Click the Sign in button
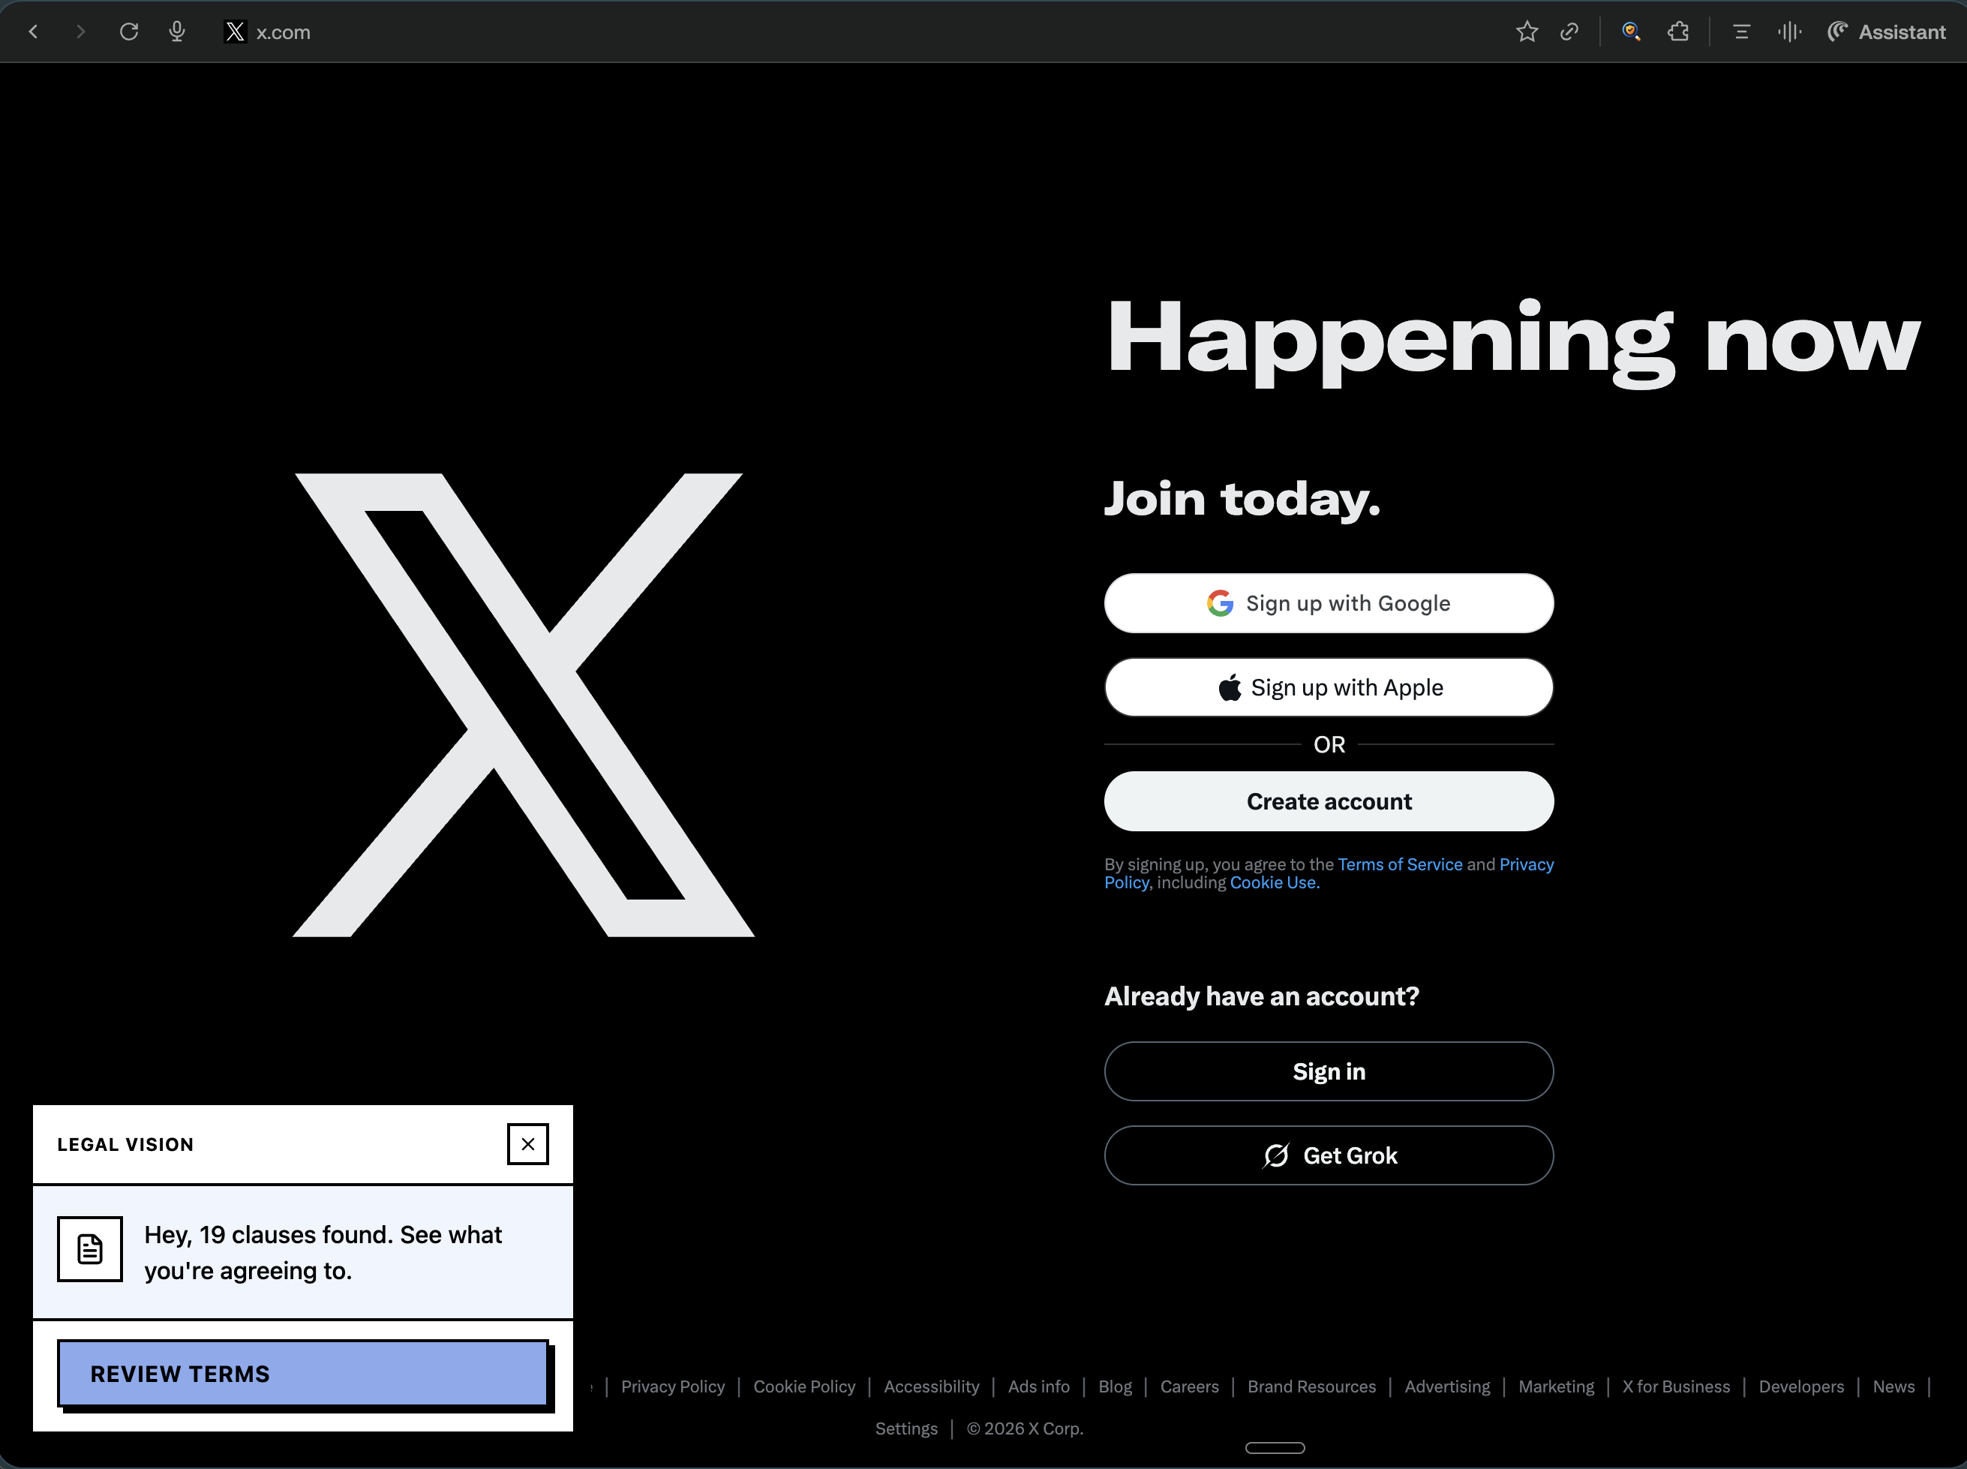Image resolution: width=1967 pixels, height=1469 pixels. [x=1329, y=1071]
